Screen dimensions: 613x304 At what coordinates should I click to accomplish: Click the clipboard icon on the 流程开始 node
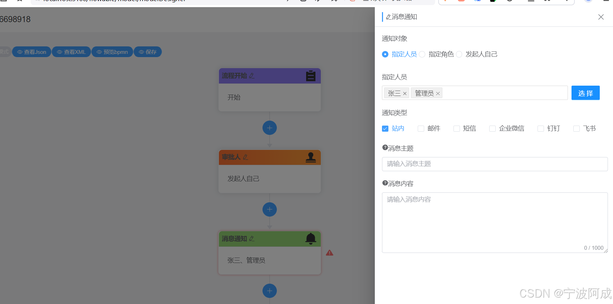tap(310, 76)
